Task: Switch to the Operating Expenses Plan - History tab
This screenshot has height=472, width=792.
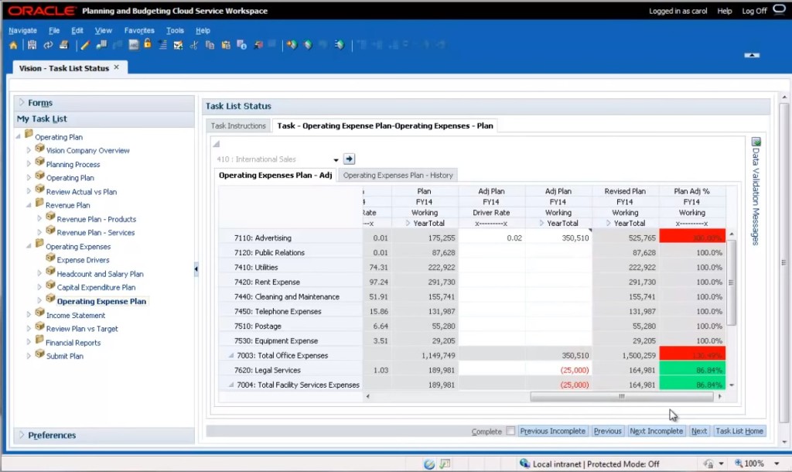Action: click(x=398, y=175)
